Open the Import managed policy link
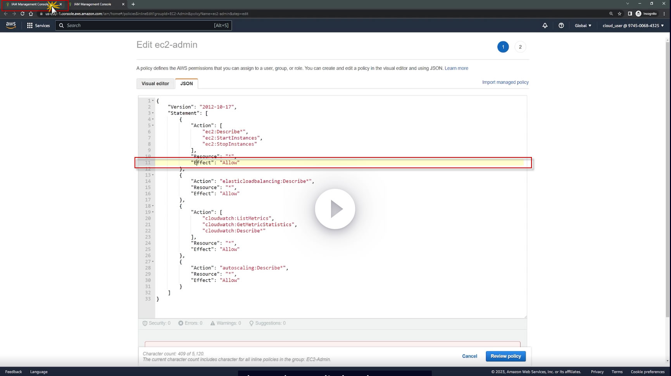 pyautogui.click(x=505, y=82)
